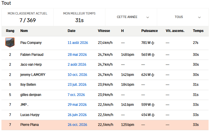Click the chevron beside TOUS

pos(199,17)
